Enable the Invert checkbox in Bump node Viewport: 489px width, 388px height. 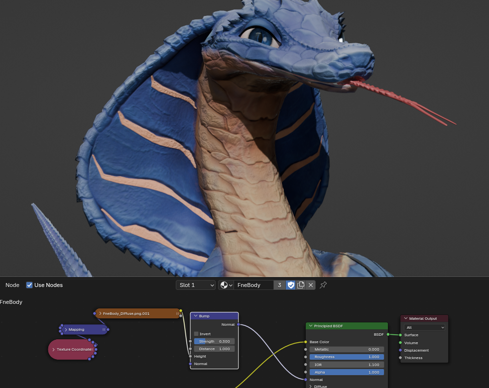coord(196,334)
